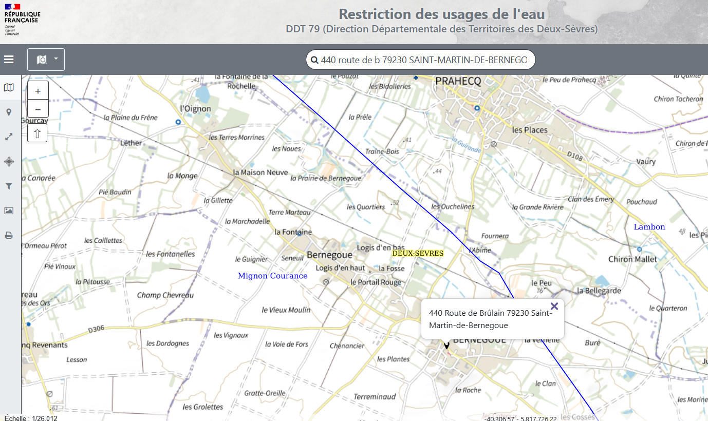Toggle fullscreen with expand arrows icon
This screenshot has width=708, height=421.
point(9,137)
